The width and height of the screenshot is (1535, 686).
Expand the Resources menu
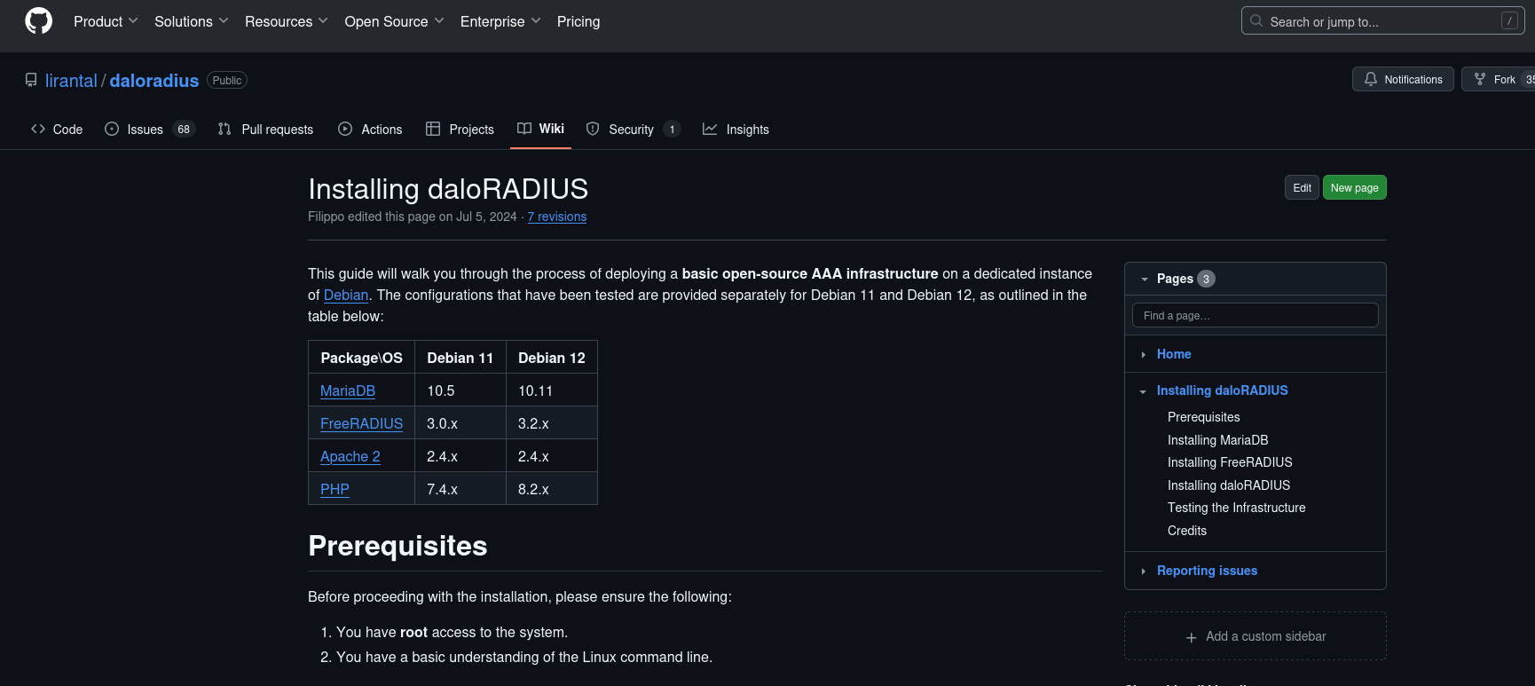(x=287, y=21)
